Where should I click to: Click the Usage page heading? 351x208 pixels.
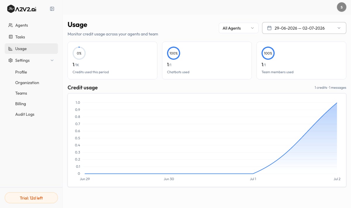tap(77, 25)
